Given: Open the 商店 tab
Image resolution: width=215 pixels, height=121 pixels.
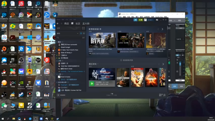Looking at the screenshot, I should coord(66,23).
